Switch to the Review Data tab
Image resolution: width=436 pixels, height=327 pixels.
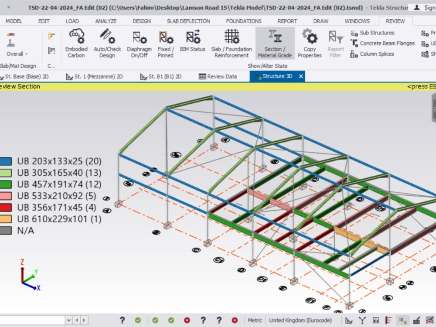pos(218,76)
